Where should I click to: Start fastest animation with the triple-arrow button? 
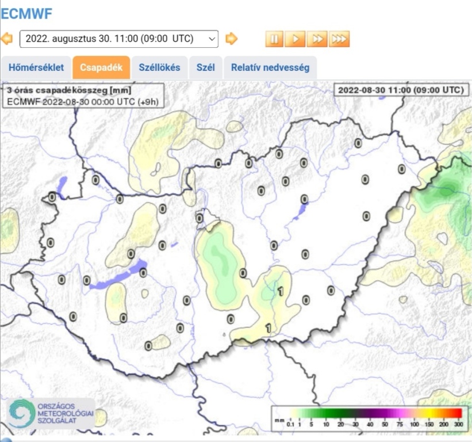[339, 39]
